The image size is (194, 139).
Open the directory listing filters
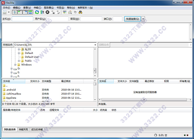point(65,12)
